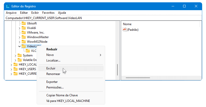Viewport: 206px width, 107px height.
Task: Open the Favoritos menu
Action: click(48, 13)
